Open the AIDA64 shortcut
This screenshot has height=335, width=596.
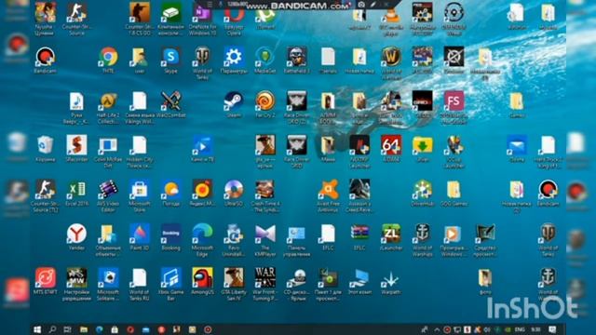(x=391, y=145)
